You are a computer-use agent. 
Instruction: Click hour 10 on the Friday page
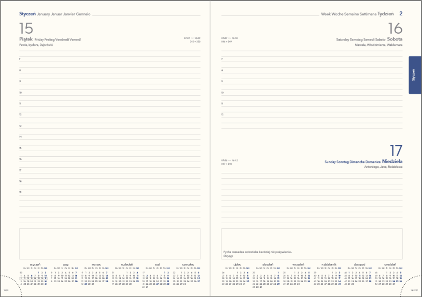[x=20, y=93]
